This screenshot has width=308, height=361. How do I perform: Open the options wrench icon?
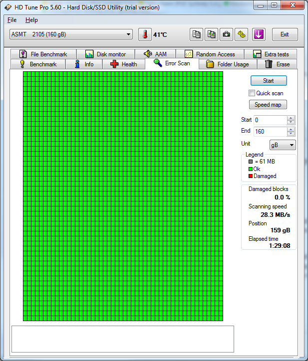[x=242, y=34]
